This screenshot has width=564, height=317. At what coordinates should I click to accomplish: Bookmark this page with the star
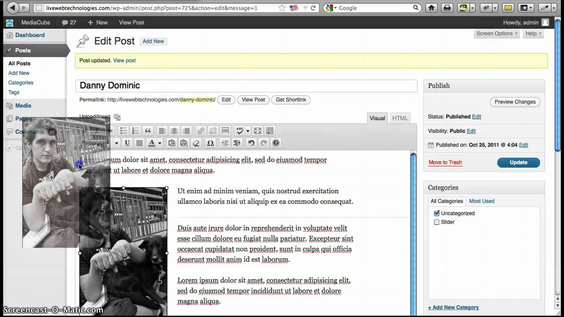click(x=282, y=8)
